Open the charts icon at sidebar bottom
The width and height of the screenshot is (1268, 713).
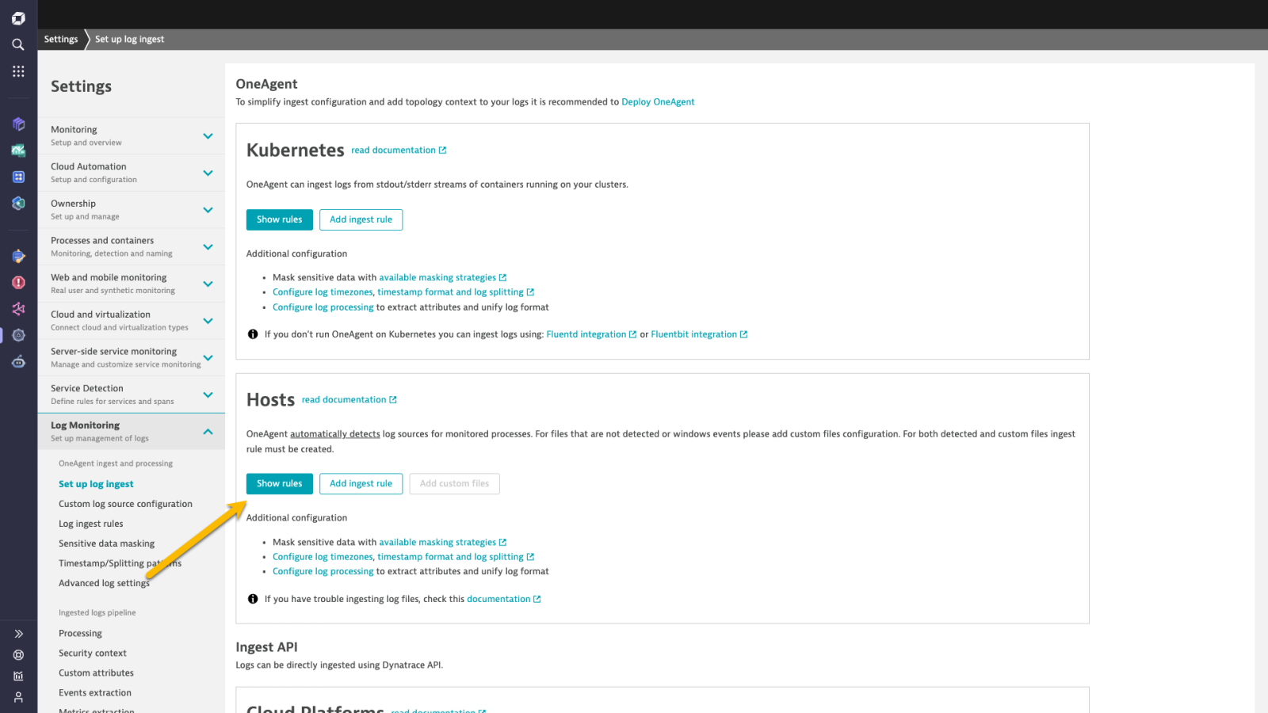[17, 676]
